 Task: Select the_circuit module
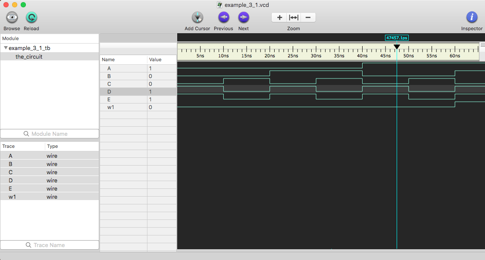click(50, 56)
